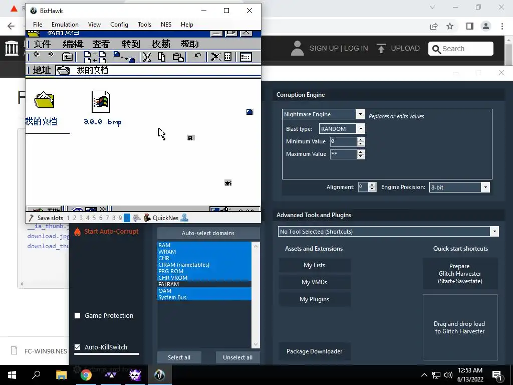Open the emulated 文件 menu

click(42, 44)
